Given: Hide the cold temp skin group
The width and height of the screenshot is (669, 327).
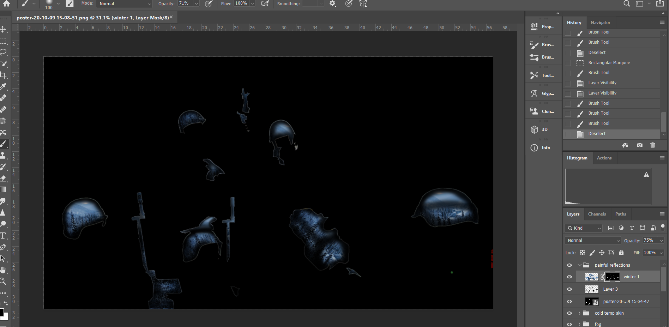Looking at the screenshot, I should pos(569,313).
